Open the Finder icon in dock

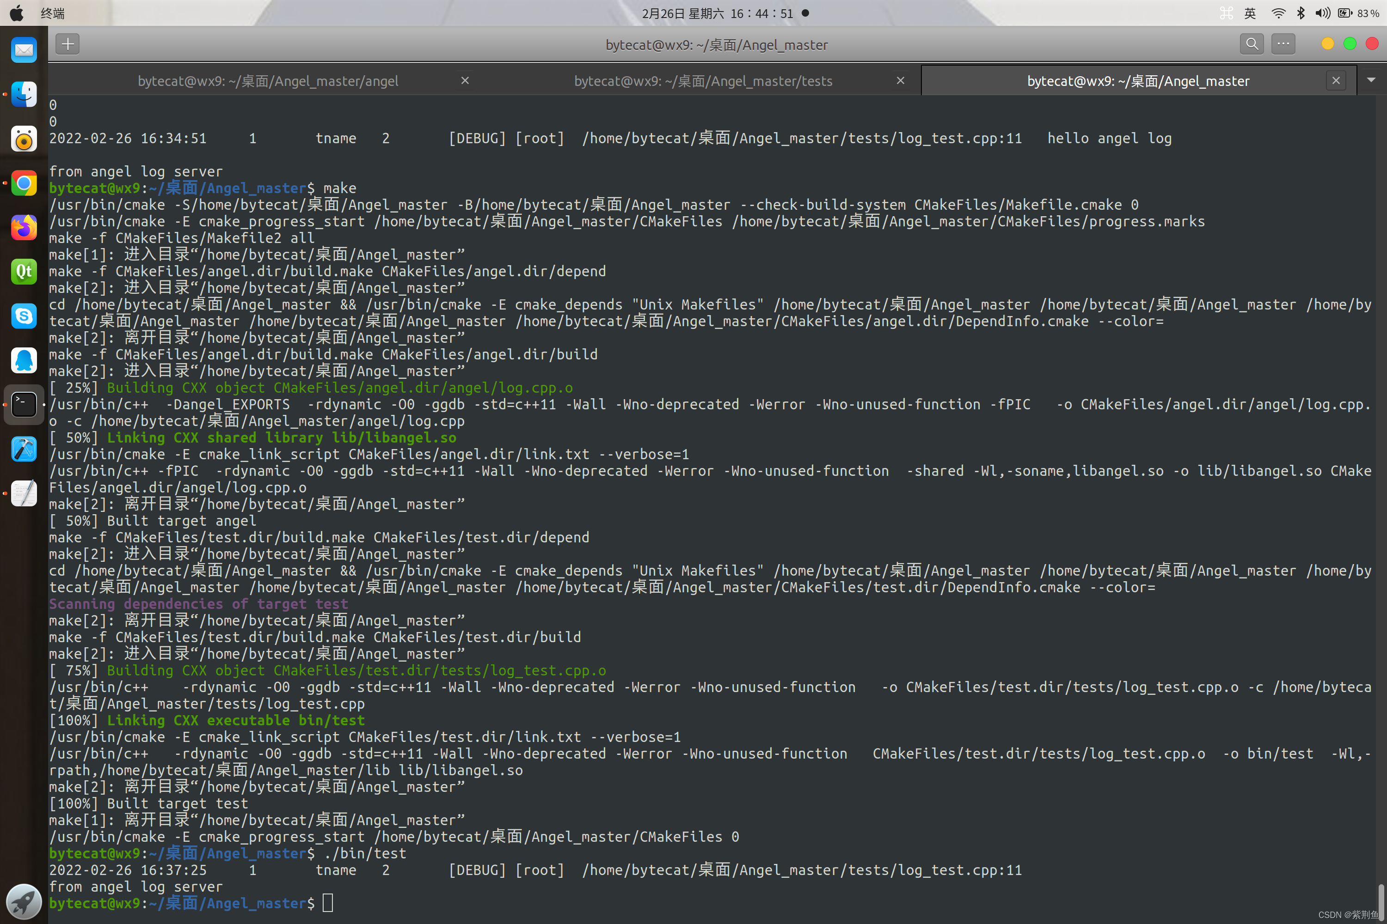click(24, 94)
